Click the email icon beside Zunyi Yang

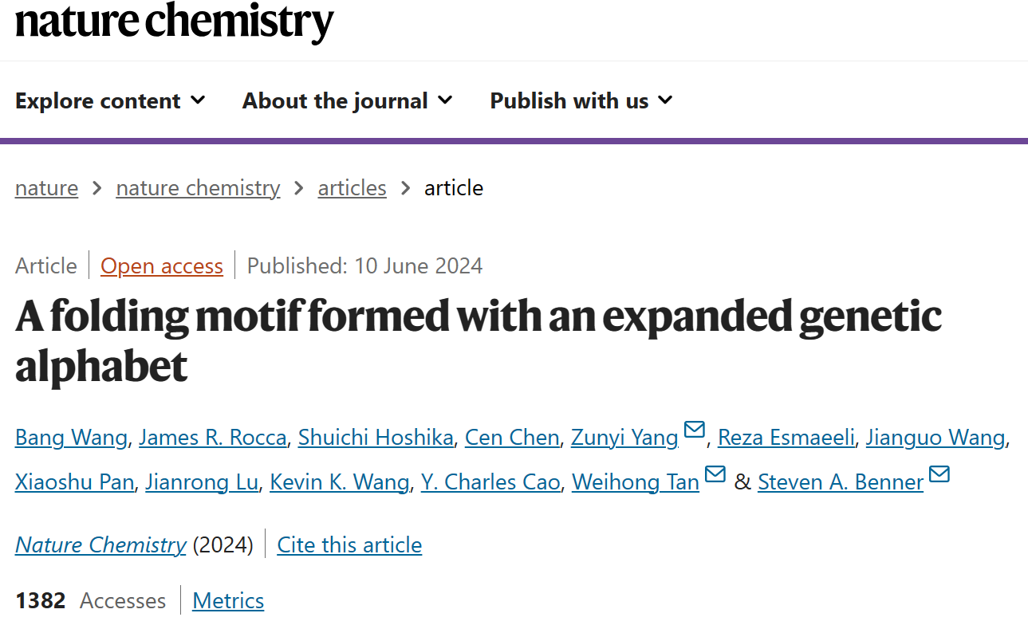695,430
